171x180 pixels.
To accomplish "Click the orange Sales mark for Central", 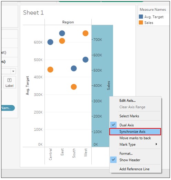I will tap(50, 70).
